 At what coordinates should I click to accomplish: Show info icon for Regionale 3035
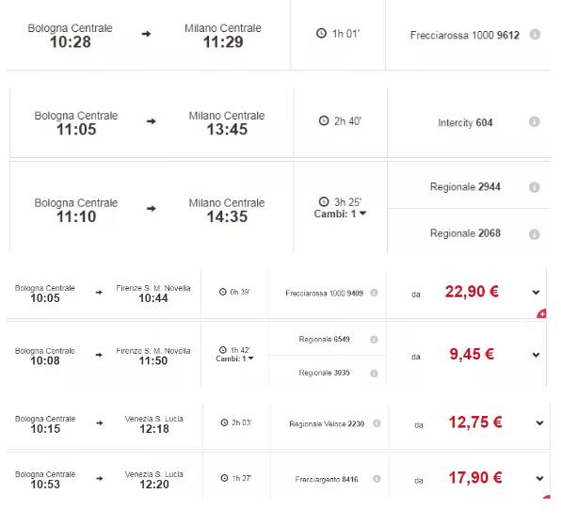374,374
